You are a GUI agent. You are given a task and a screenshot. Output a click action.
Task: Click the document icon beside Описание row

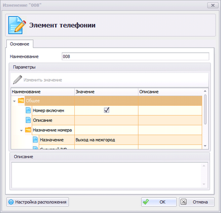28,120
